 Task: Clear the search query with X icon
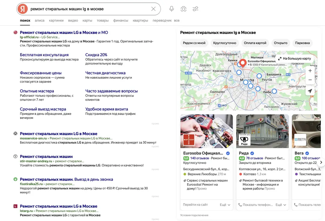(153, 9)
